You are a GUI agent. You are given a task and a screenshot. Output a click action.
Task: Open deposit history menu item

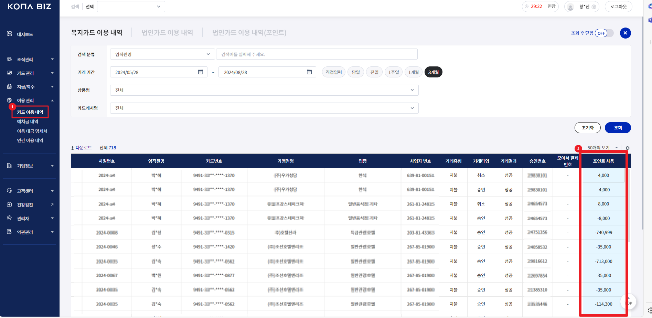(28, 121)
